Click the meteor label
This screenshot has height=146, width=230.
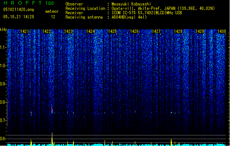[x=52, y=11]
